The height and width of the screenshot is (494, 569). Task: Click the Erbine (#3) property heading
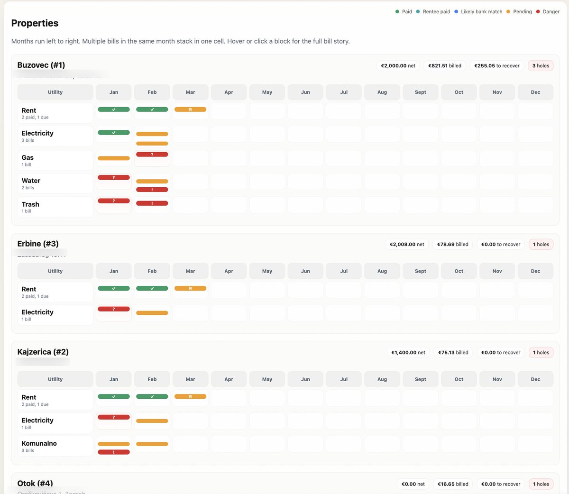click(38, 244)
